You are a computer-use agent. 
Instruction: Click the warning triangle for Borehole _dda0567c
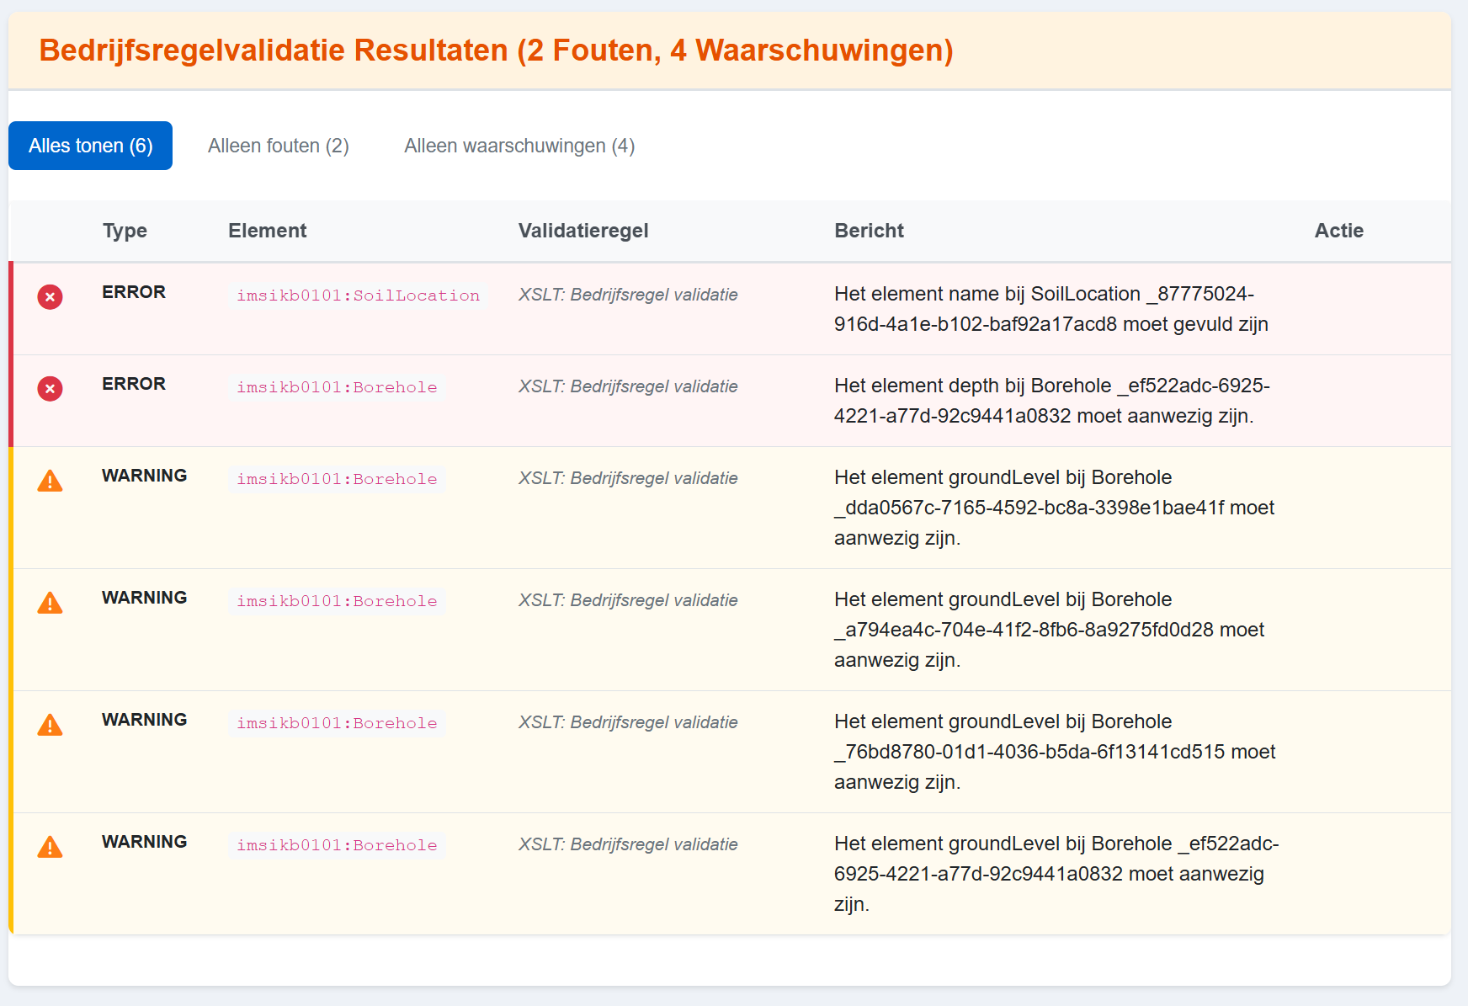[x=50, y=481]
